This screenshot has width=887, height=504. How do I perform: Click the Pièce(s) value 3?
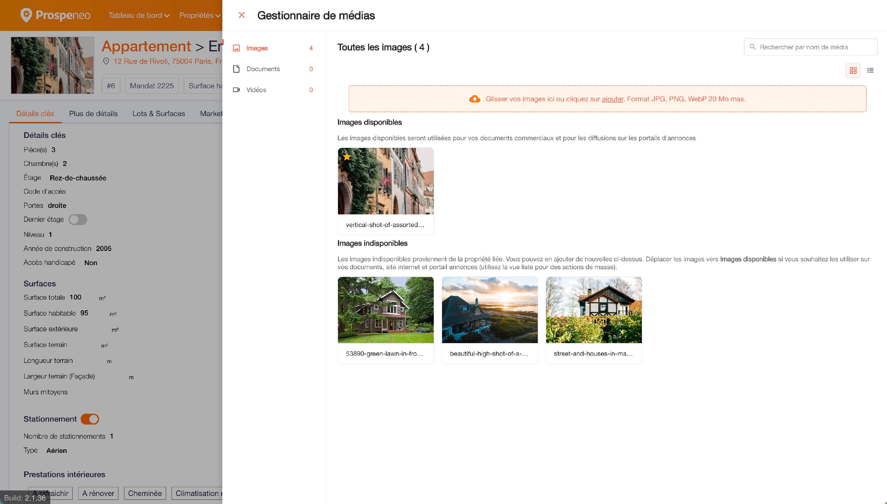tap(54, 150)
